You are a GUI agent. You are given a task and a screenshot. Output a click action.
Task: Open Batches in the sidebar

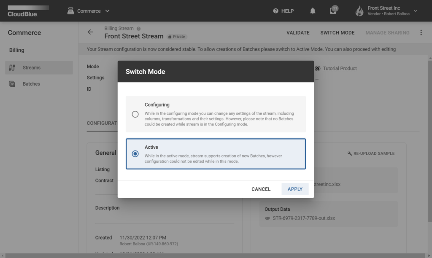(x=39, y=84)
